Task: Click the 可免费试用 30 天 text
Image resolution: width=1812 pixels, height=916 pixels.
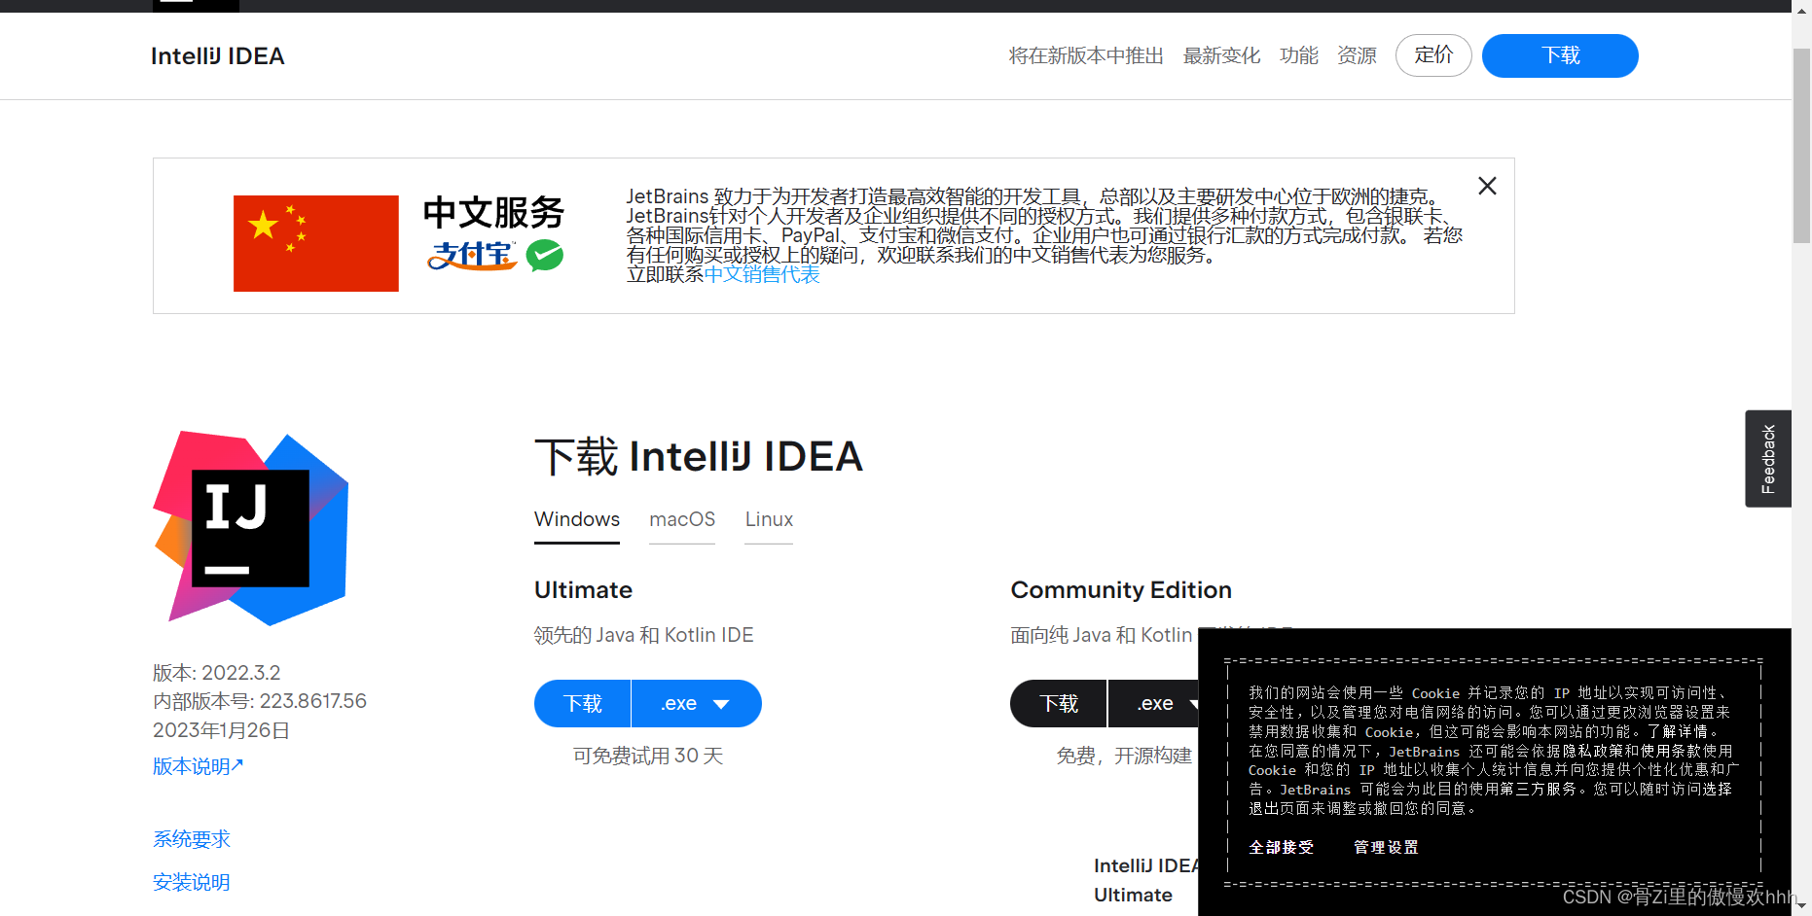Action: coord(648,757)
